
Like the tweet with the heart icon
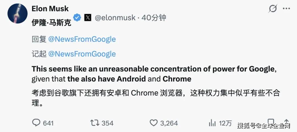(154, 123)
